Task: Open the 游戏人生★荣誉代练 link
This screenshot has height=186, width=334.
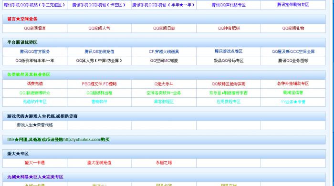Action: pyautogui.click(x=35, y=125)
